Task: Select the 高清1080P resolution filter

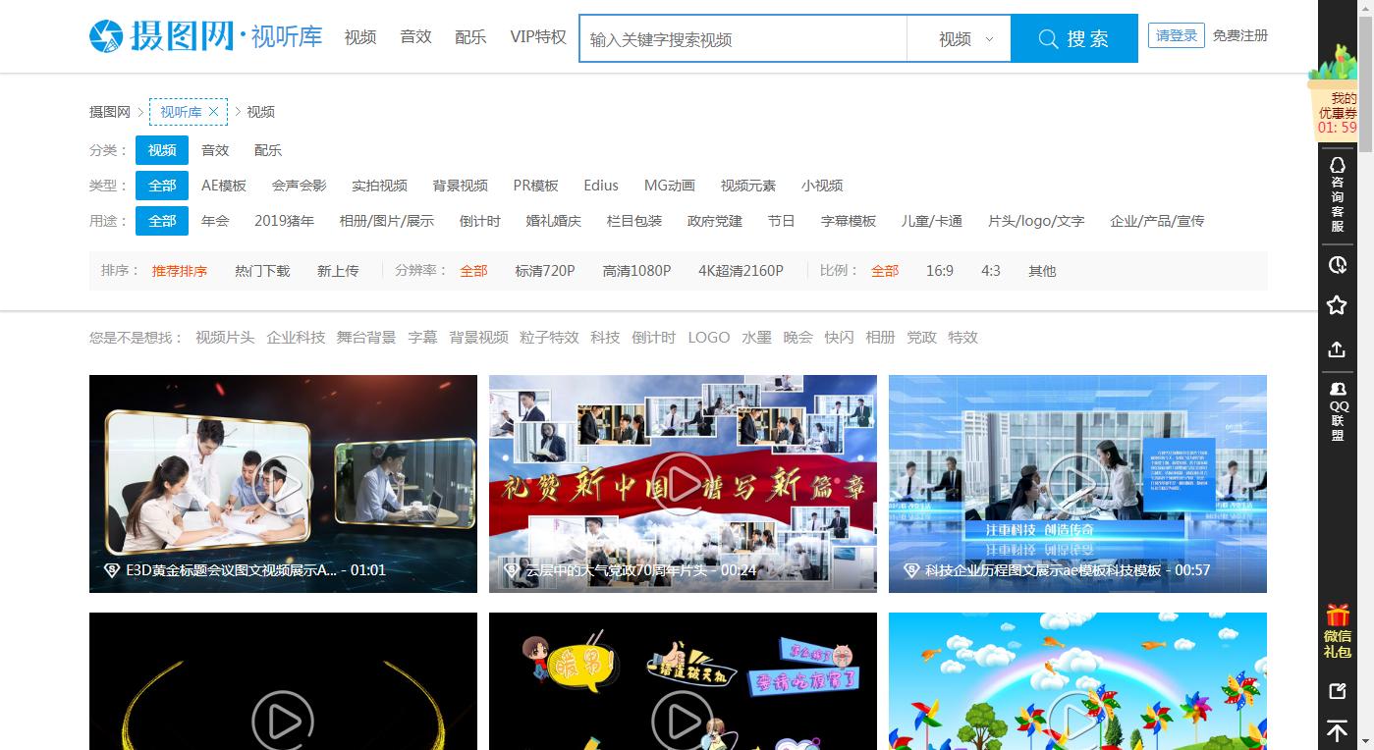Action: (x=635, y=270)
